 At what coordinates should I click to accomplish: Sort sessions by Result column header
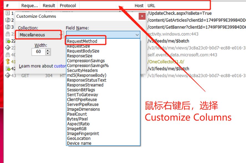point(49,6)
